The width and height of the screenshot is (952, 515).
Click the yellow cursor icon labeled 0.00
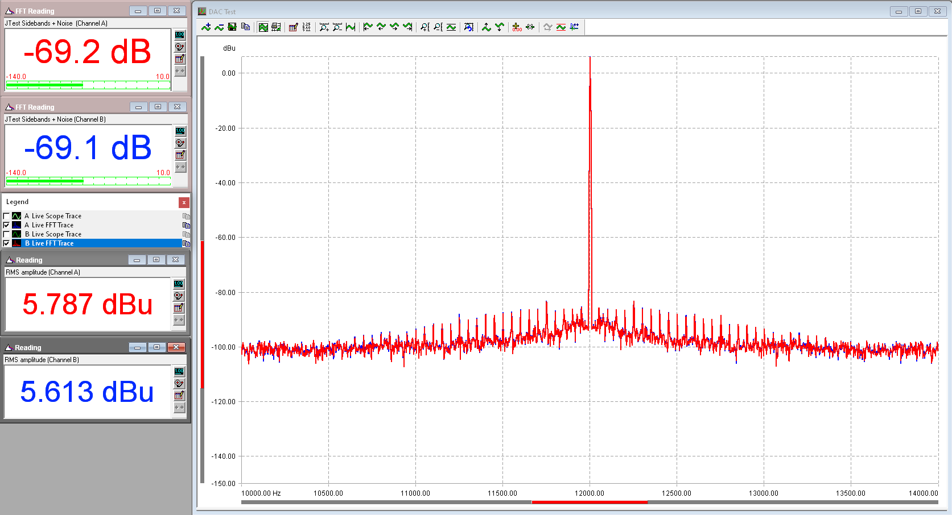click(517, 27)
